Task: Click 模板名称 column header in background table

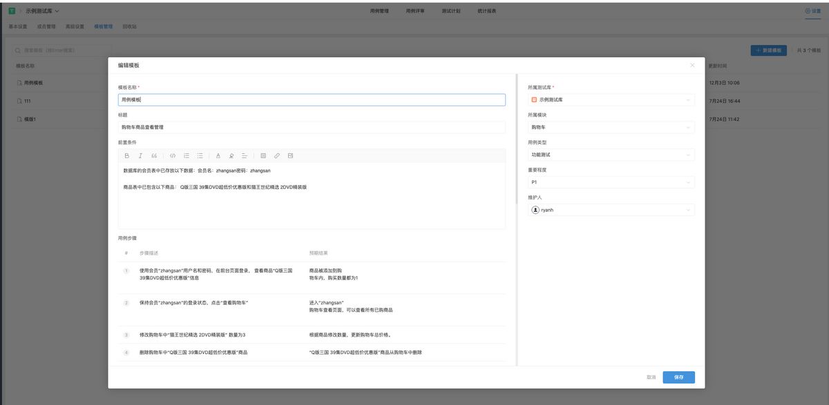Action: click(x=25, y=66)
